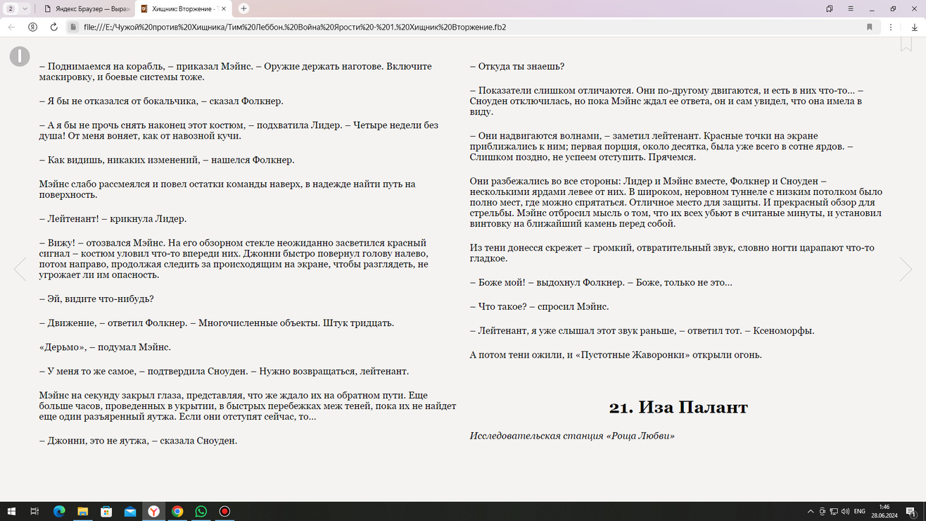
Task: Click the bookmark icon in address bar
Action: pos(870,27)
